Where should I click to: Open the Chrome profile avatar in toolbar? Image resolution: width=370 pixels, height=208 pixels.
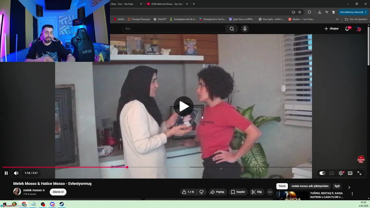pyautogui.click(x=333, y=12)
